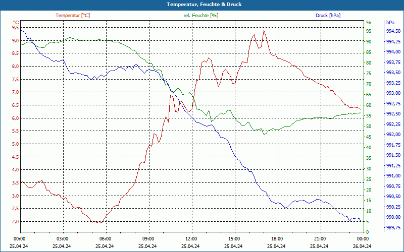Click the 994,50 value on pressure axis

click(393, 31)
